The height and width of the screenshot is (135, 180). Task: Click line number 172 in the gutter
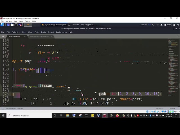tap(6, 77)
